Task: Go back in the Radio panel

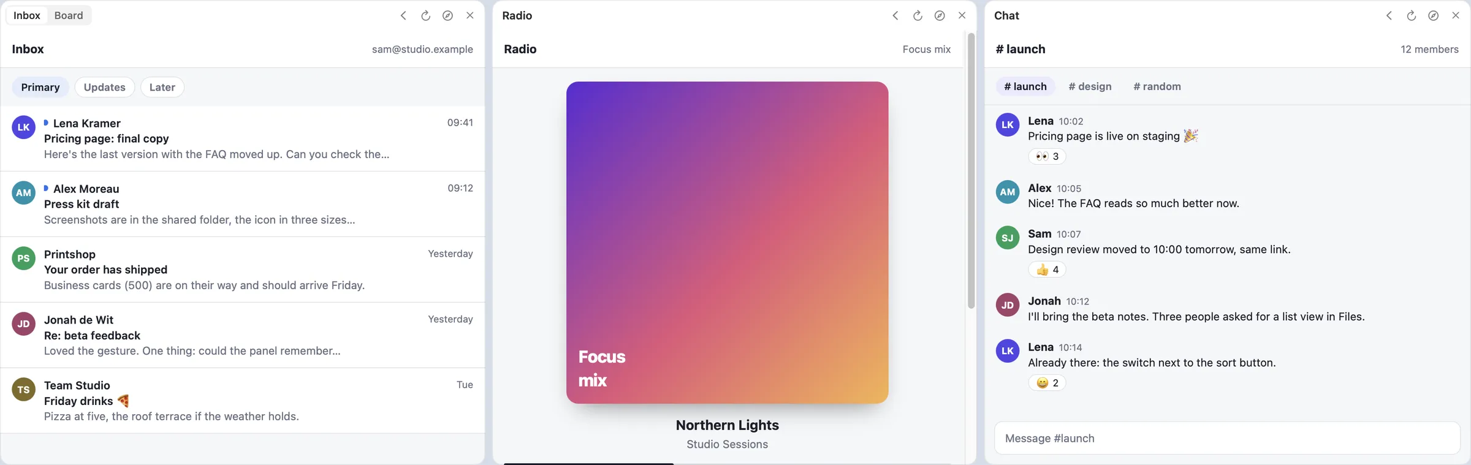Action: click(x=895, y=16)
